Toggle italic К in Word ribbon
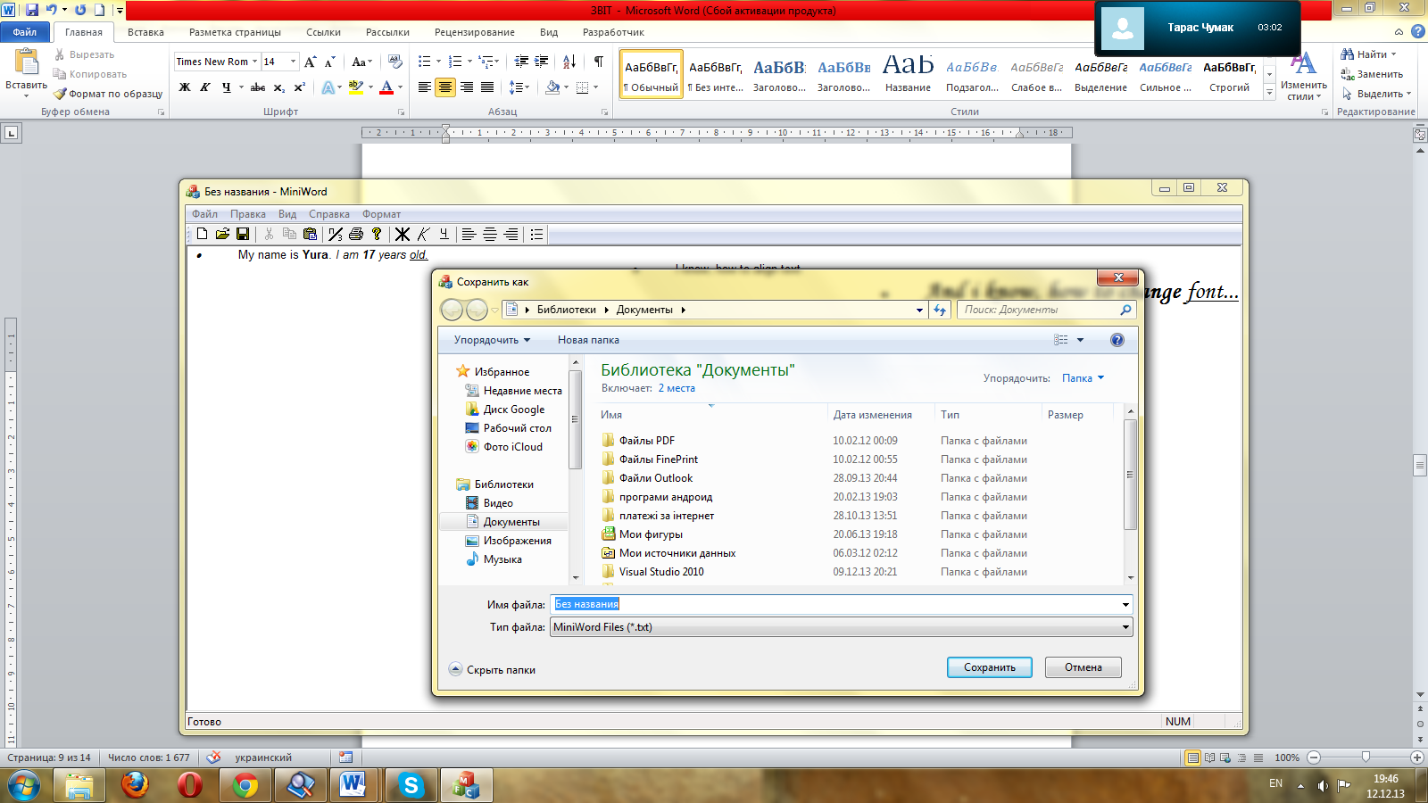This screenshot has width=1428, height=803. 205,87
